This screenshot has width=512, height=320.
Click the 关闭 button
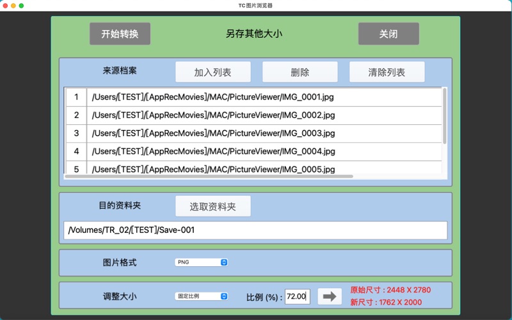tap(388, 34)
